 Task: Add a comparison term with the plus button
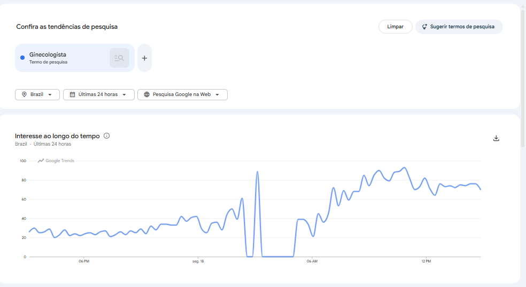[x=144, y=58]
